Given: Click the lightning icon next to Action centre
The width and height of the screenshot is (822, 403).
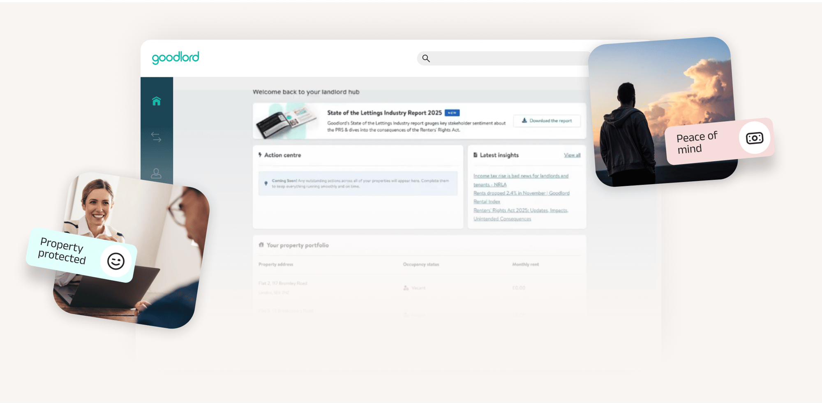Looking at the screenshot, I should coord(260,155).
